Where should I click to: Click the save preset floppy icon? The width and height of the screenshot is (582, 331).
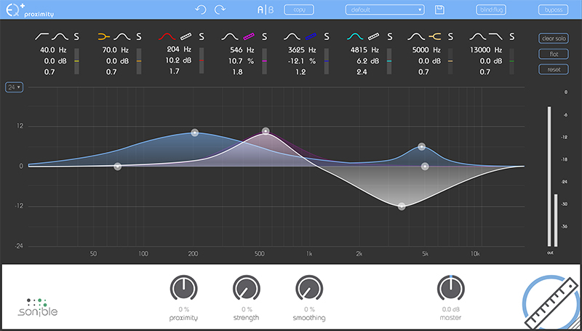439,9
